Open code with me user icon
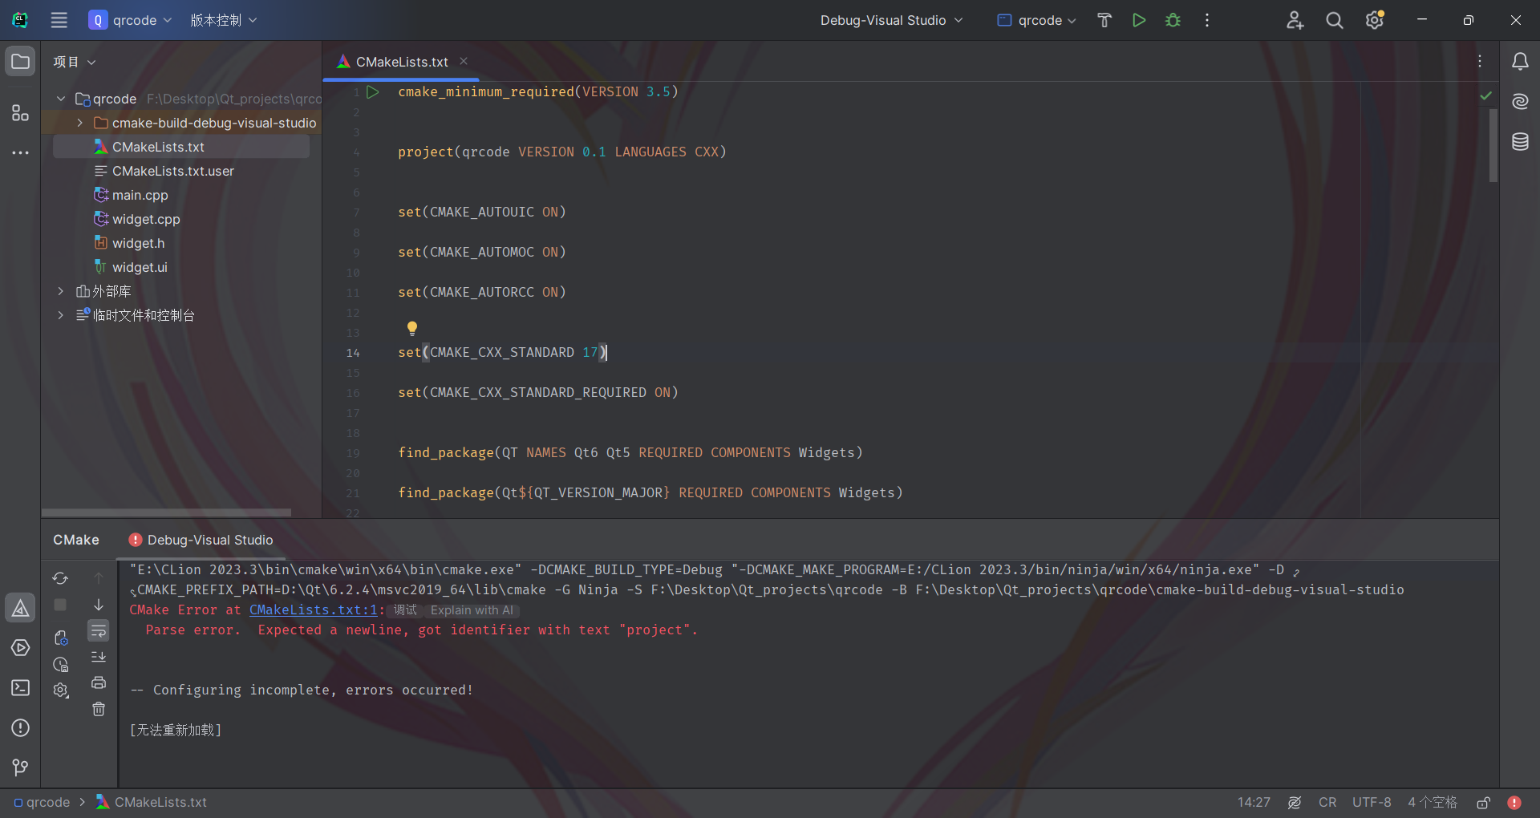The width and height of the screenshot is (1540, 818). coord(1295,20)
